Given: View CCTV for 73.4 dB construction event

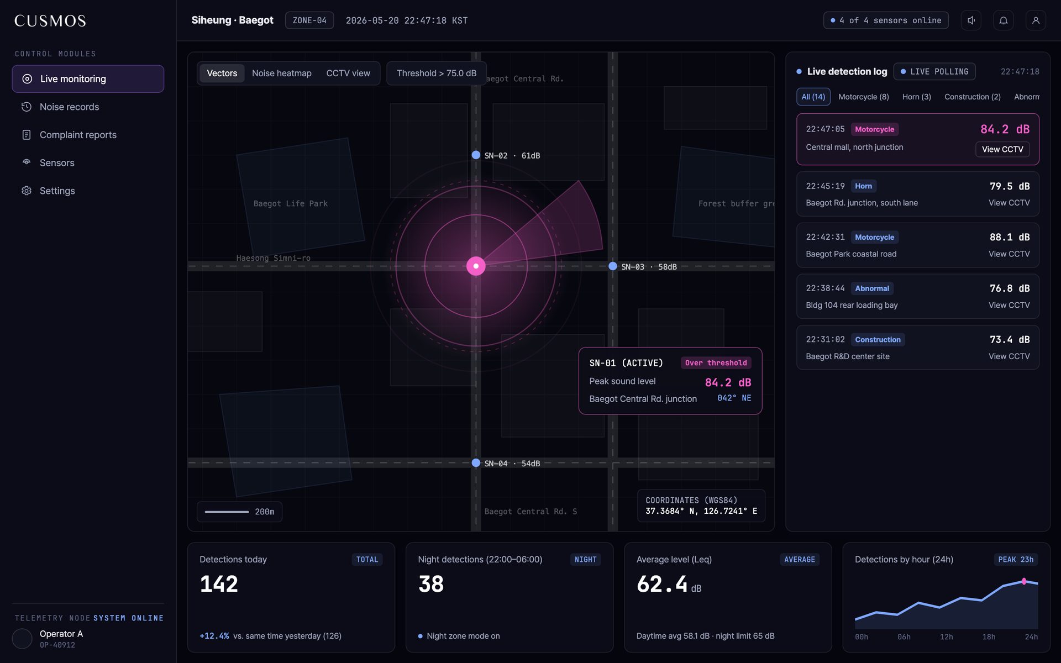Looking at the screenshot, I should 1009,356.
